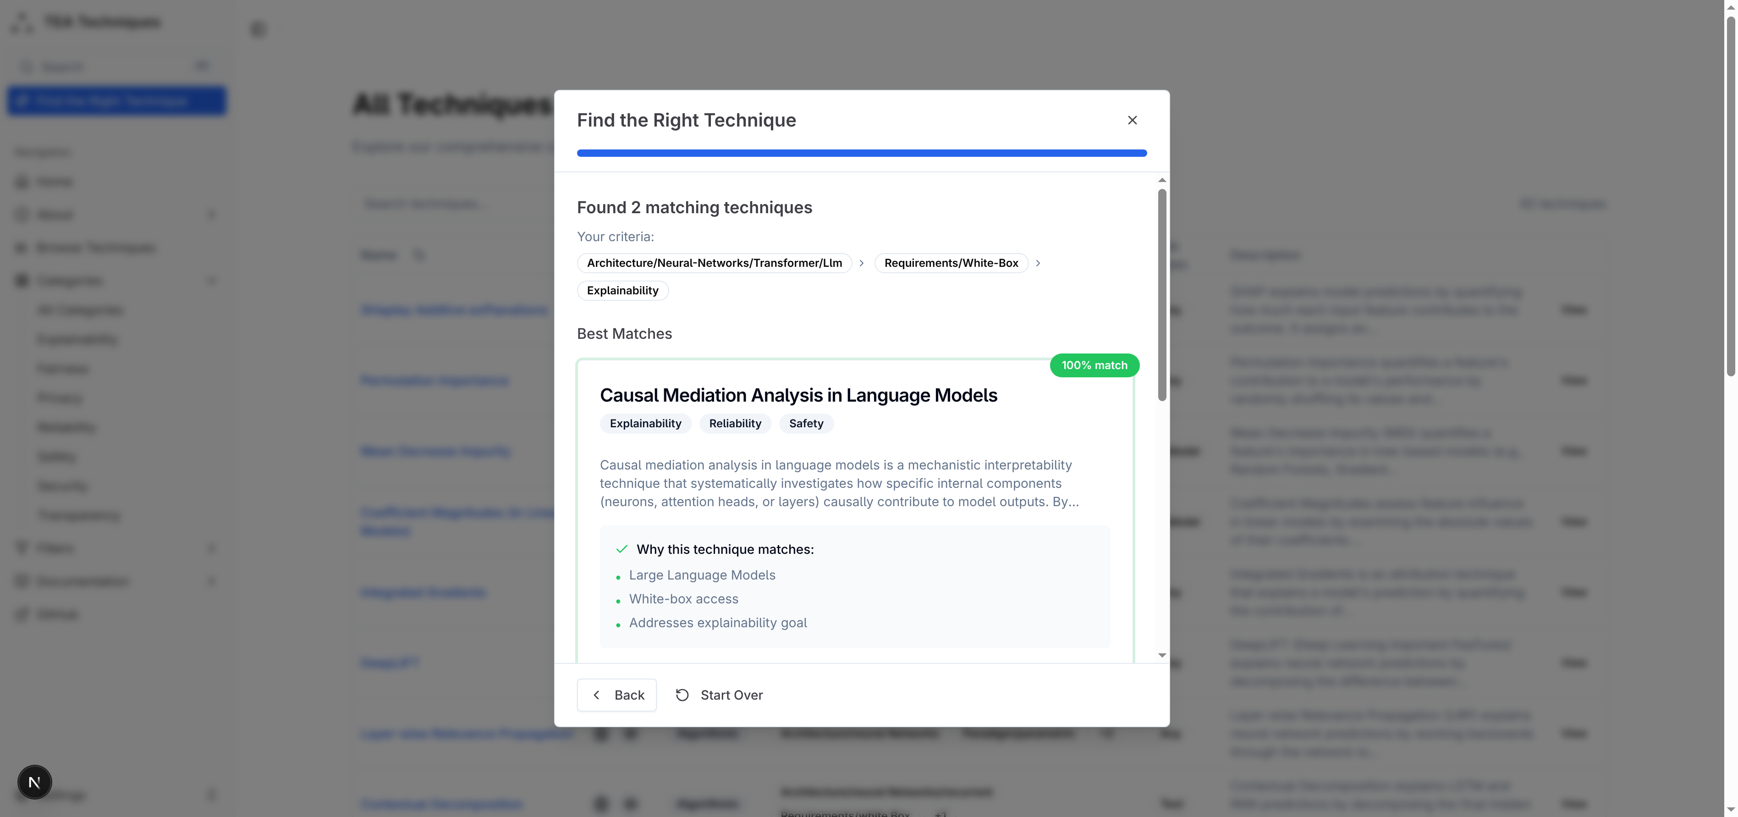Click the chevron after the Architecture criteria chip
Viewport: 1738px width, 817px height.
tap(862, 263)
